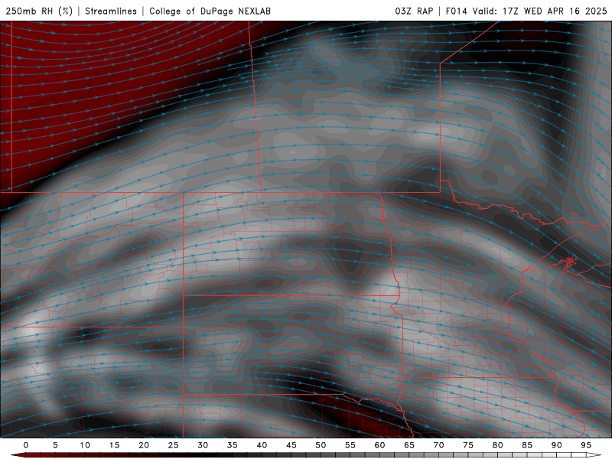The height and width of the screenshot is (459, 612).
Task: Click the "95" color scale label
Action: click(586, 445)
